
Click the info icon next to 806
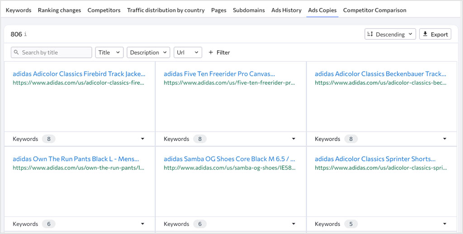[x=25, y=34]
